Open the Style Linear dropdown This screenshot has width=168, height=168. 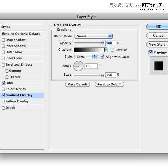point(86,57)
